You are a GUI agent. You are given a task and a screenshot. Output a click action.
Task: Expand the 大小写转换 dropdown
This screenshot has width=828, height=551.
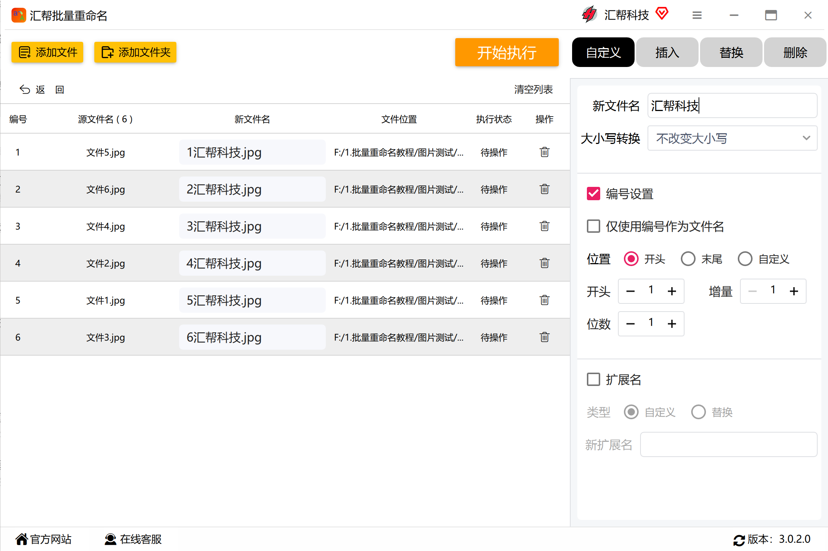point(732,138)
